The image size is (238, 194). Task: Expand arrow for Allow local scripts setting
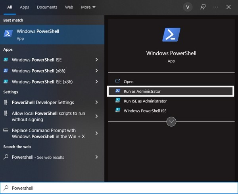97,116
